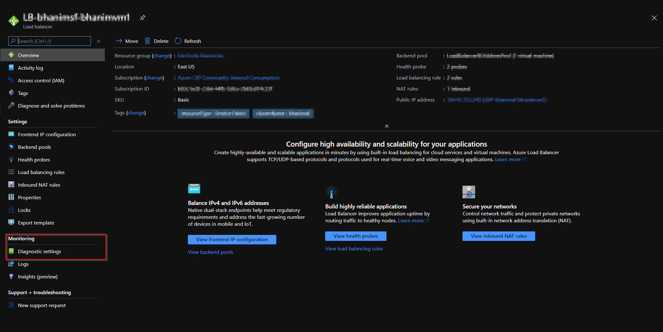Viewport: 663px width, 332px height.
Task: Select Backend pools in the sidebar
Action: [34, 147]
